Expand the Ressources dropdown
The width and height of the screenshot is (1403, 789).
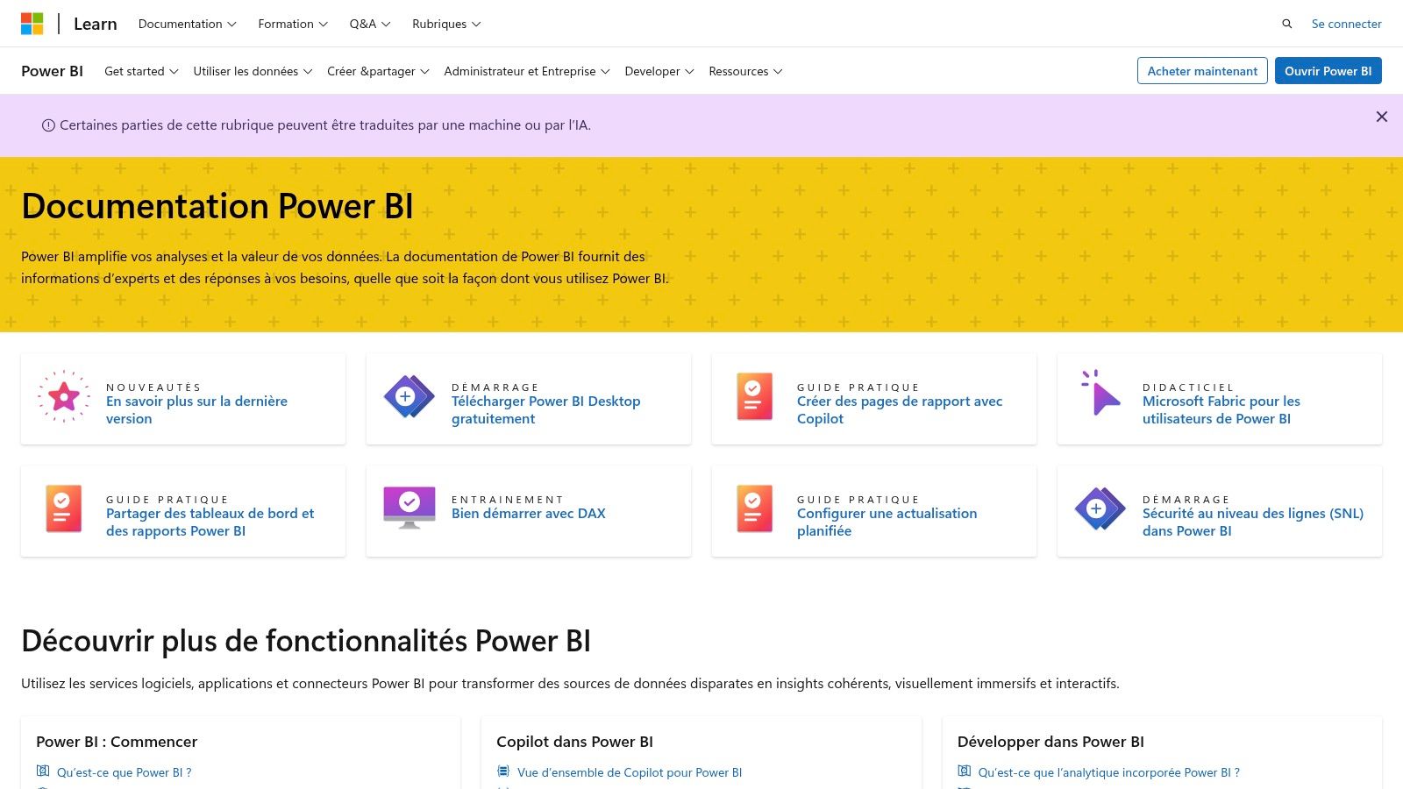745,71
